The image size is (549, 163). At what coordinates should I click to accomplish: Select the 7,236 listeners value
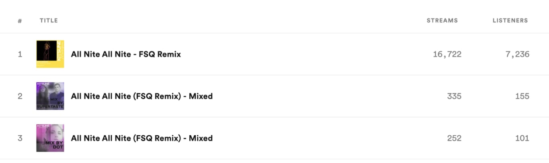(517, 54)
